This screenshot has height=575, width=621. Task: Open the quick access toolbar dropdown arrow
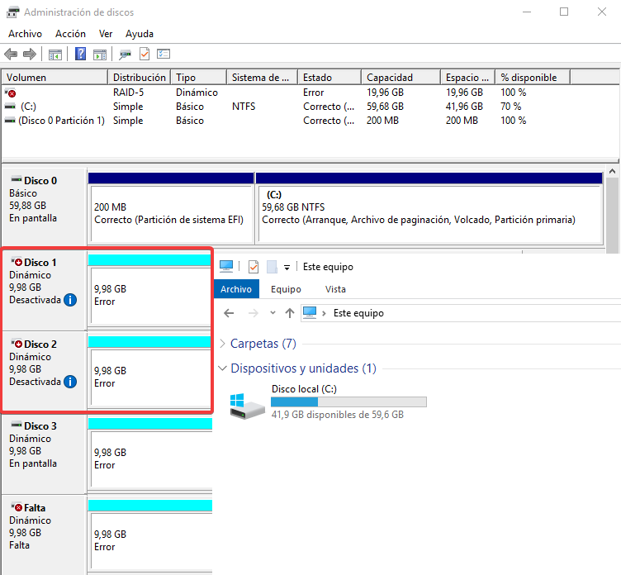point(287,268)
